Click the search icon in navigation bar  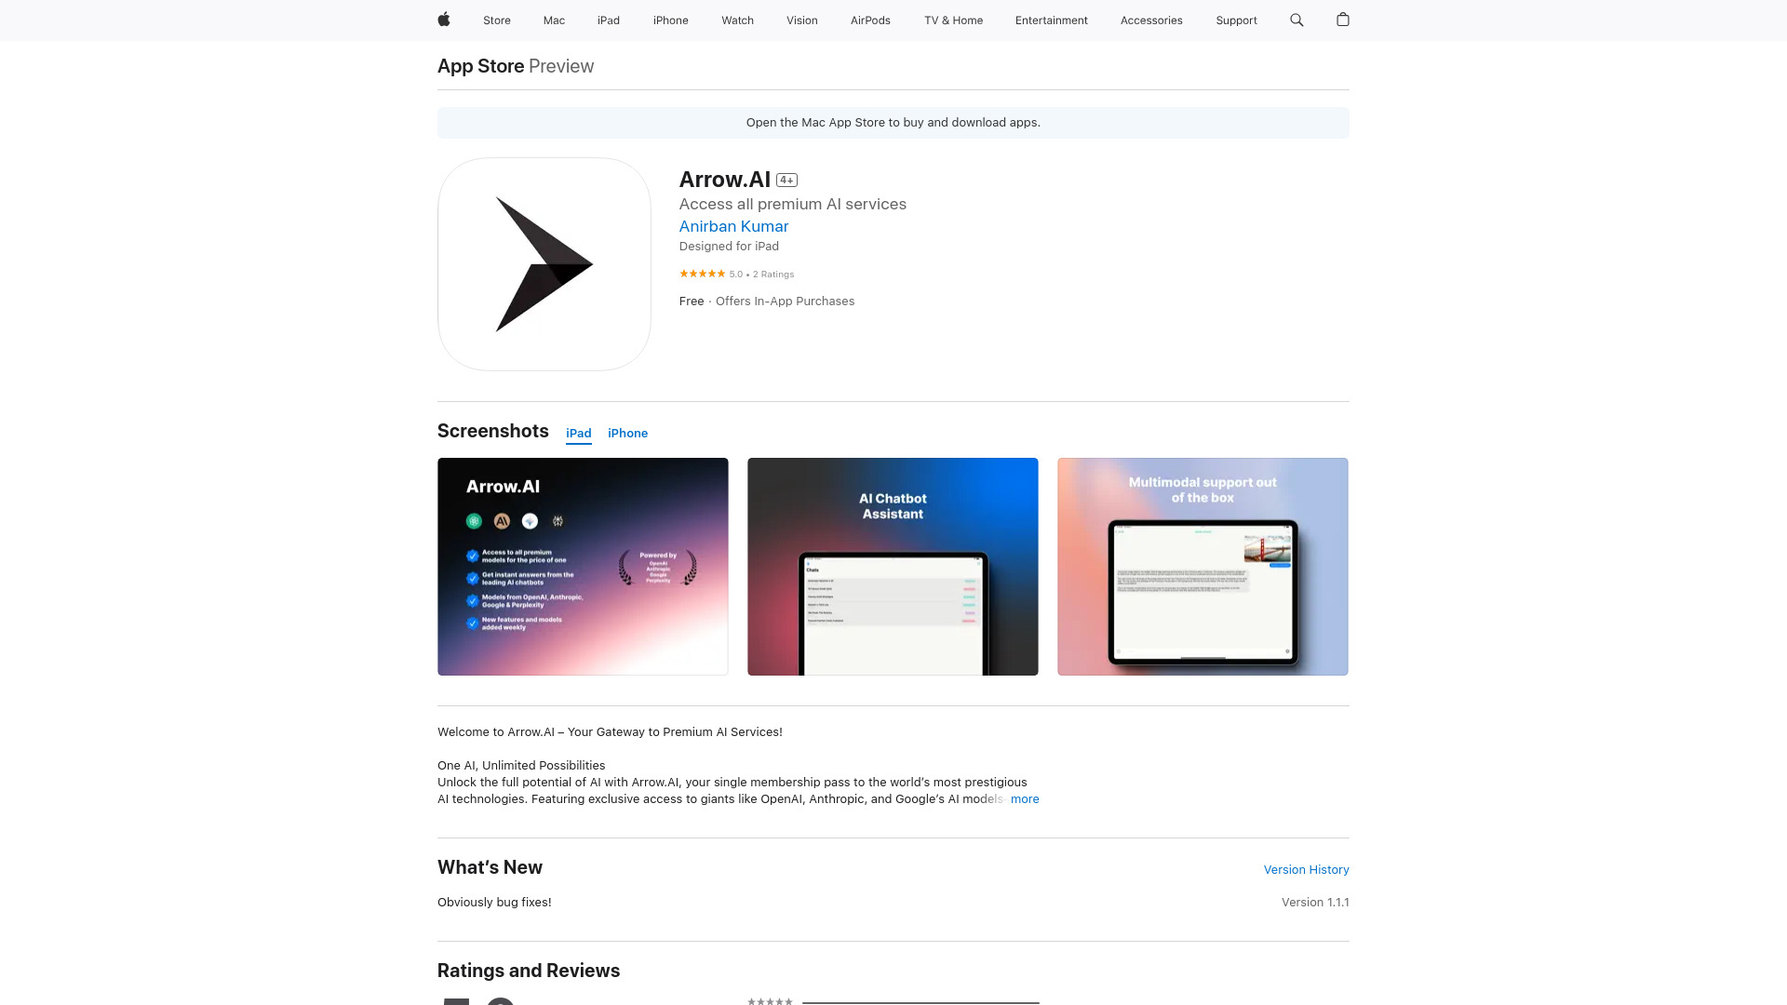[1297, 20]
